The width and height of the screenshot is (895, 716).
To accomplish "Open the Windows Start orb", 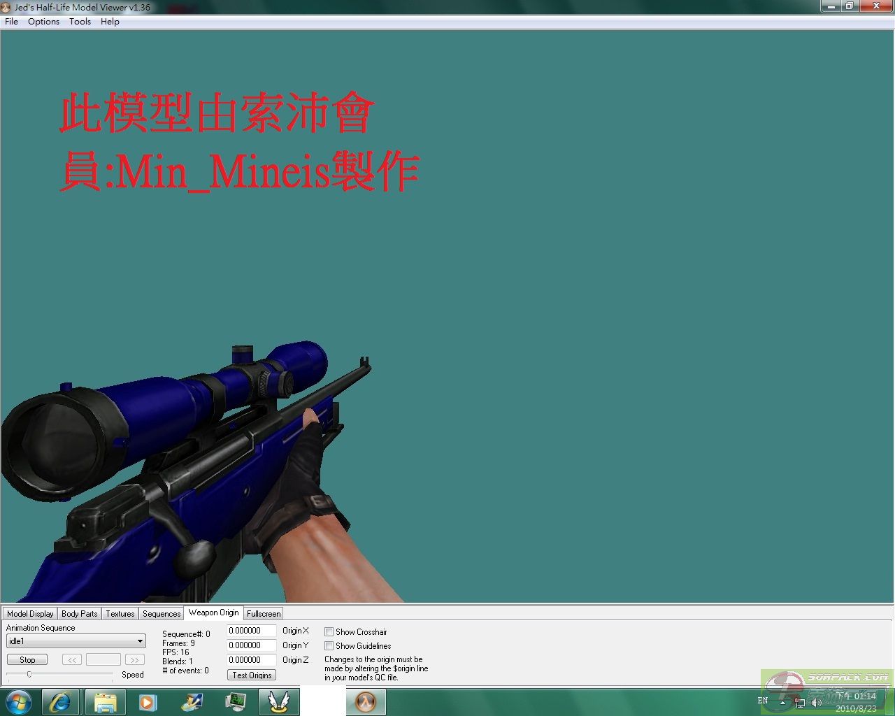I will pos(19,701).
